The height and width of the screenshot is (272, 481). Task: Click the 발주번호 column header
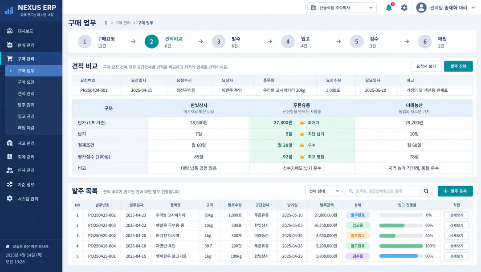click(102, 205)
